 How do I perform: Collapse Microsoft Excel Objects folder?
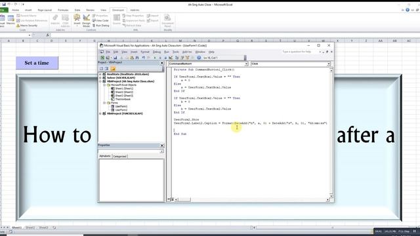pos(104,85)
